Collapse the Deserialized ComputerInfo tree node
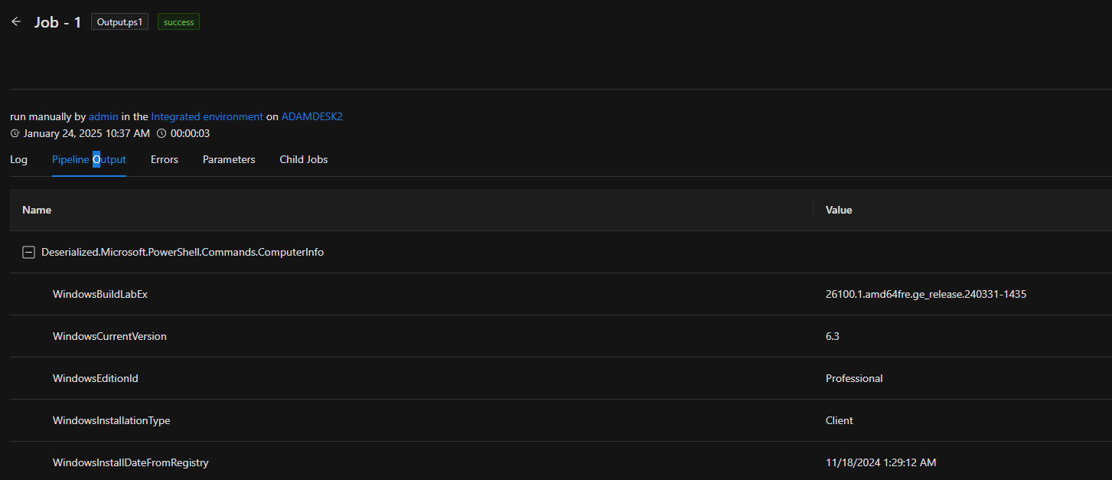The width and height of the screenshot is (1112, 480). (x=28, y=252)
